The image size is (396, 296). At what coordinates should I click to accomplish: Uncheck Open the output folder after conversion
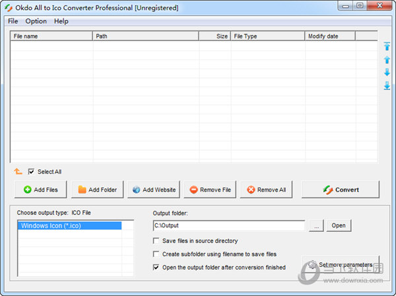156,267
